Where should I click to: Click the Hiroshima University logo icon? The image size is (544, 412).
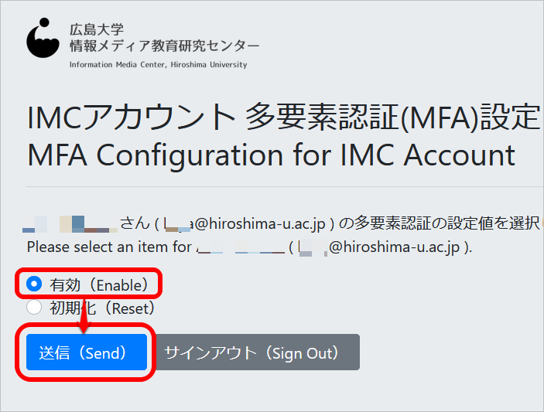[43, 38]
